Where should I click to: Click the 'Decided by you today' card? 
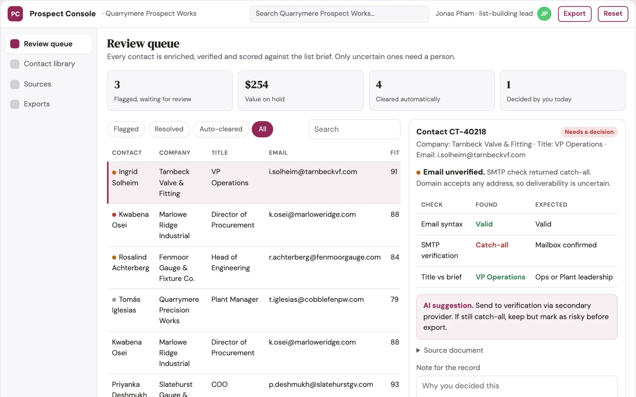tap(563, 91)
